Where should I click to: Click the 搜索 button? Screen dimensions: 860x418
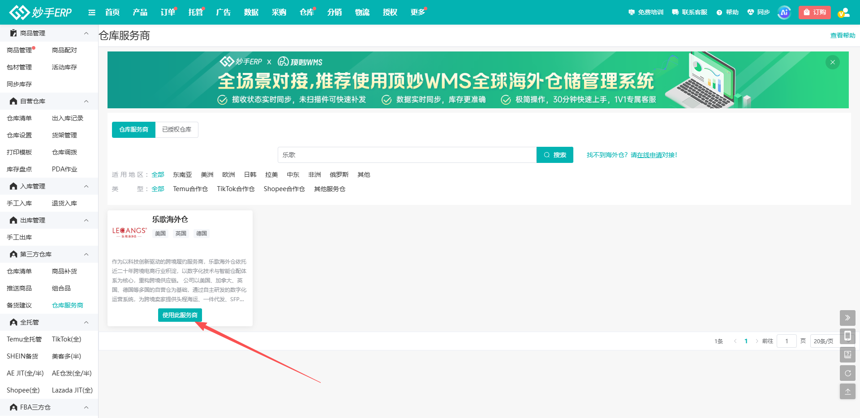tap(555, 155)
